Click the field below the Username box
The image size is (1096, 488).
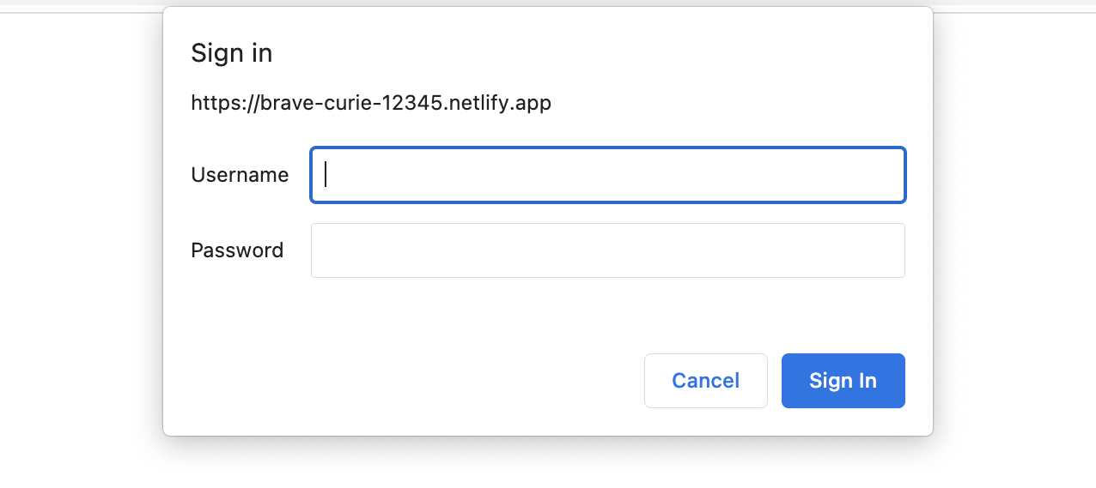607,250
